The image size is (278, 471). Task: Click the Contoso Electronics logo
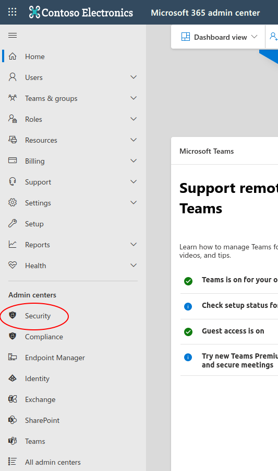81,13
